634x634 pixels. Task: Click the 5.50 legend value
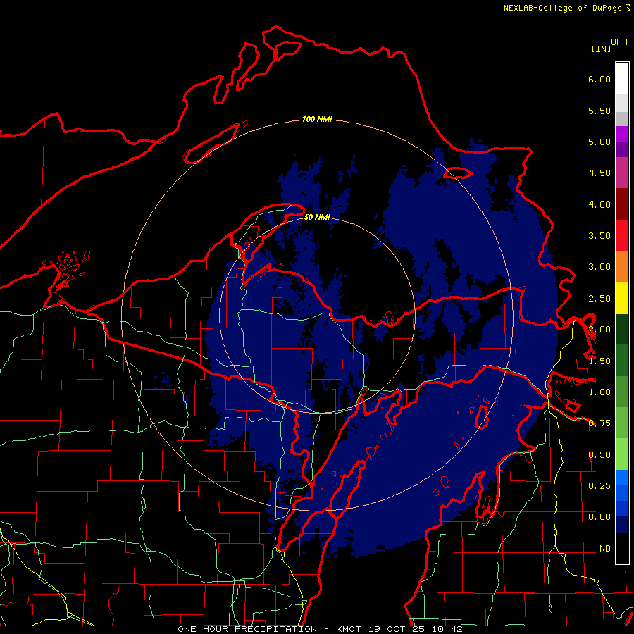[599, 111]
